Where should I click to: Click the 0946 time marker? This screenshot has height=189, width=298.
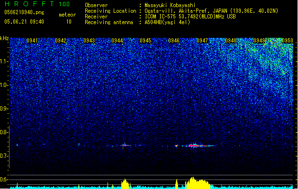coord(174,41)
